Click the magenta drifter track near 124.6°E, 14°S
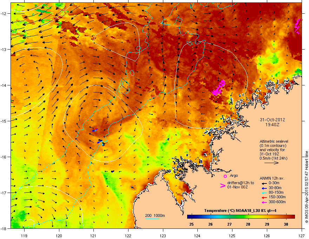309x239 pixels. 218,88
